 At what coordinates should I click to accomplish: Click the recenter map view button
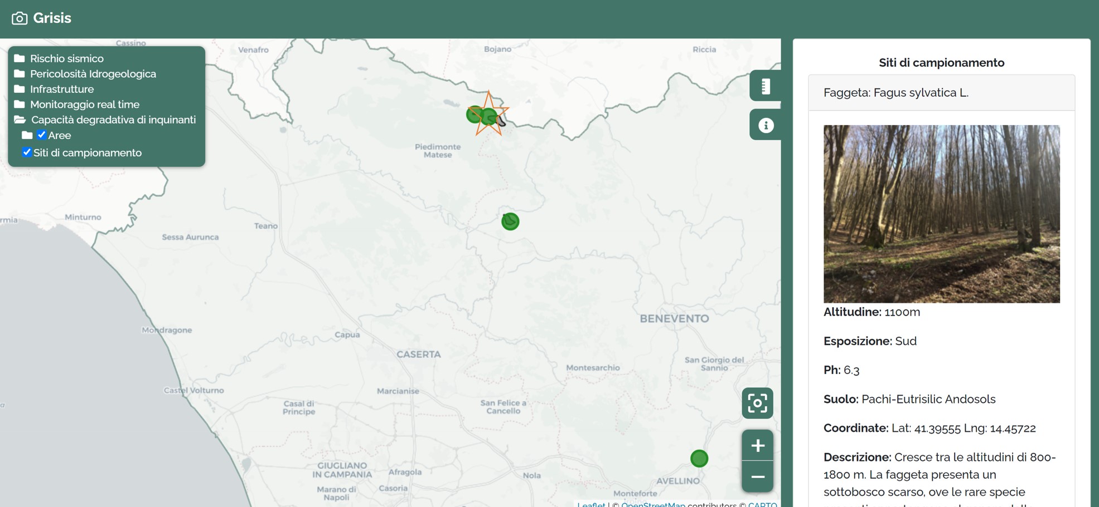point(757,403)
